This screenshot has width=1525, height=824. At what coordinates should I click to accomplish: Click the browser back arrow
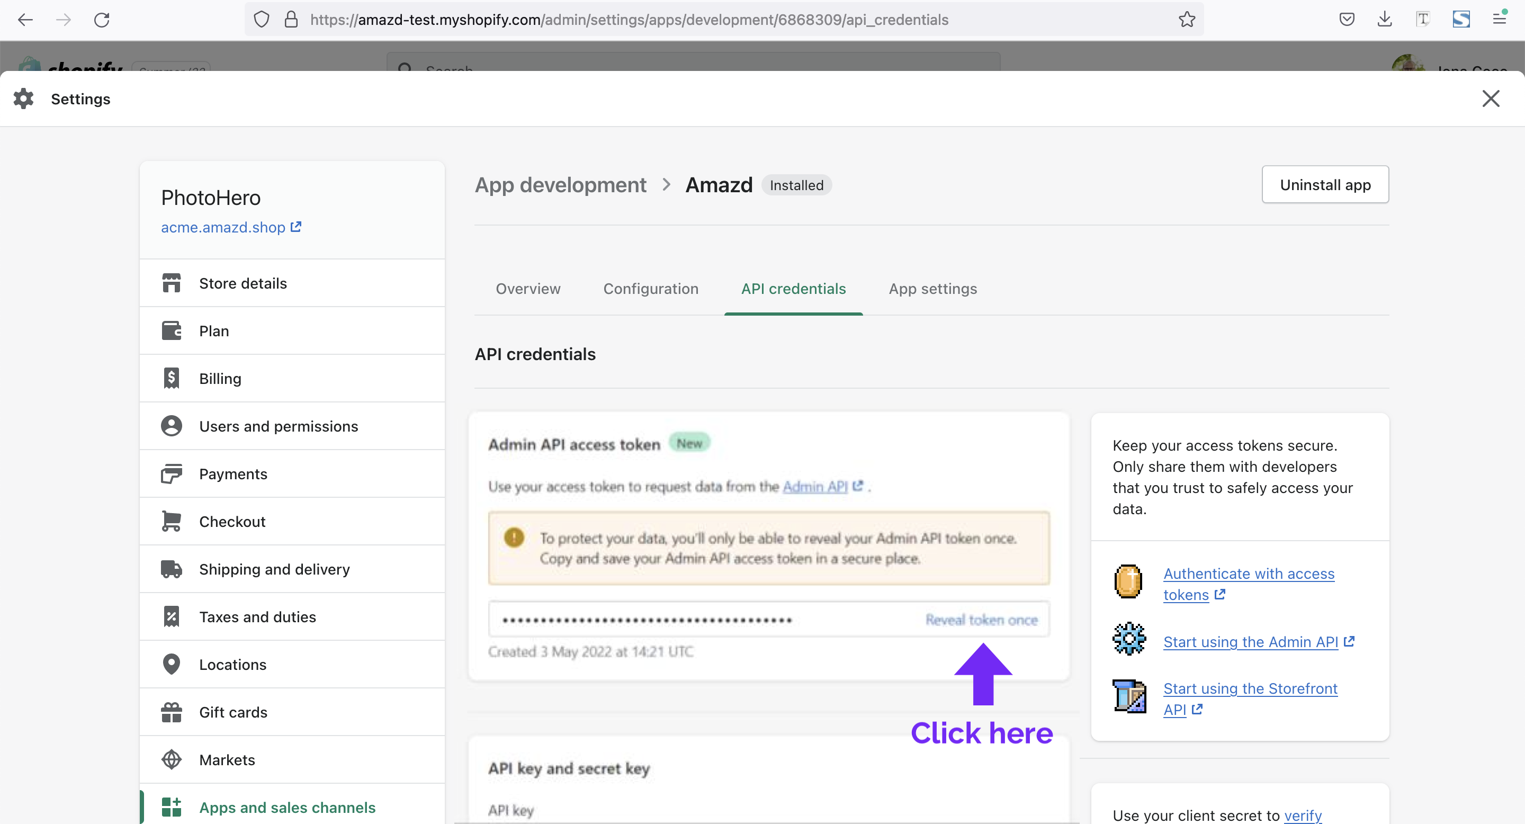pyautogui.click(x=25, y=20)
